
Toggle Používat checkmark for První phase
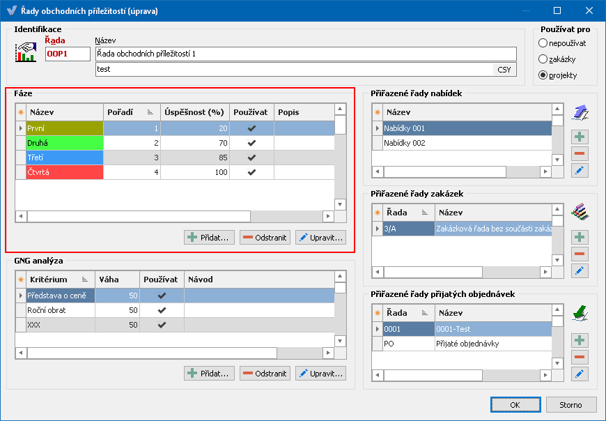pos(251,128)
